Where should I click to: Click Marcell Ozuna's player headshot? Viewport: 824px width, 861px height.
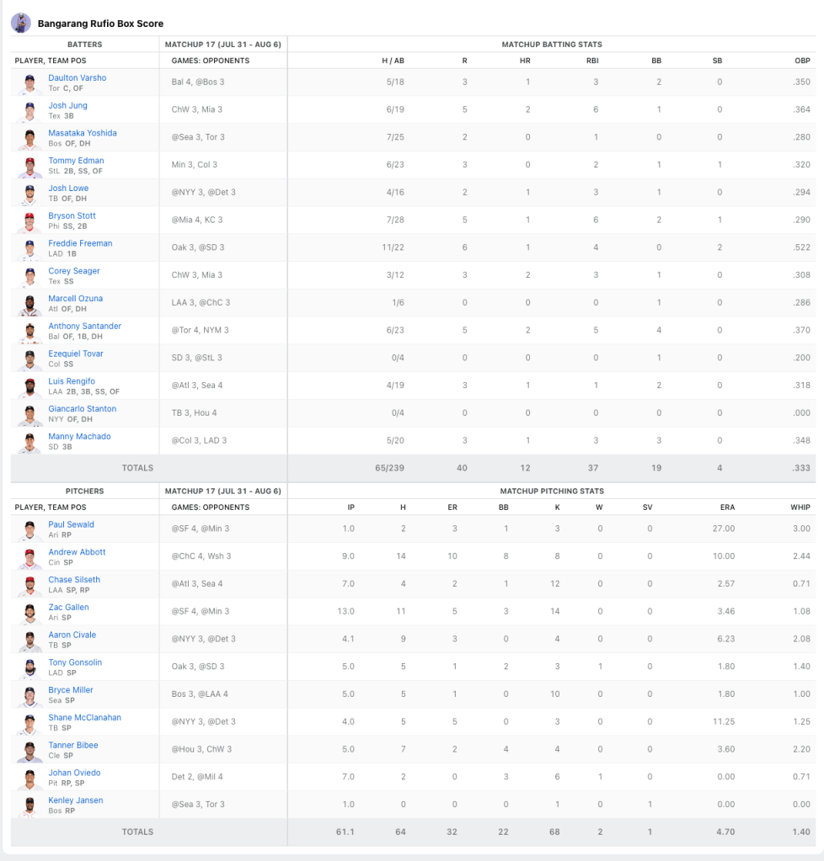[30, 304]
